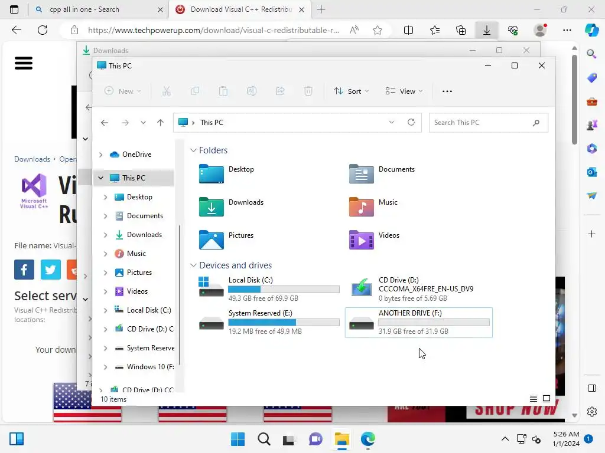Open the techpowerup hamburger menu

24,63
